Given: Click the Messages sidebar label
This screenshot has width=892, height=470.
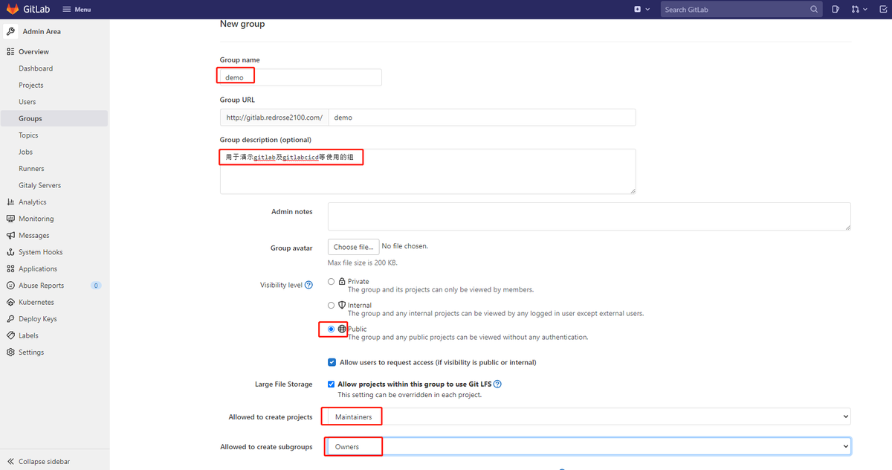Looking at the screenshot, I should [34, 236].
